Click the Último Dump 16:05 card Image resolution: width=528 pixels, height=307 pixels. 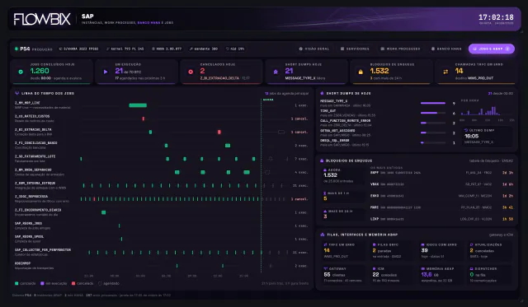(x=487, y=136)
